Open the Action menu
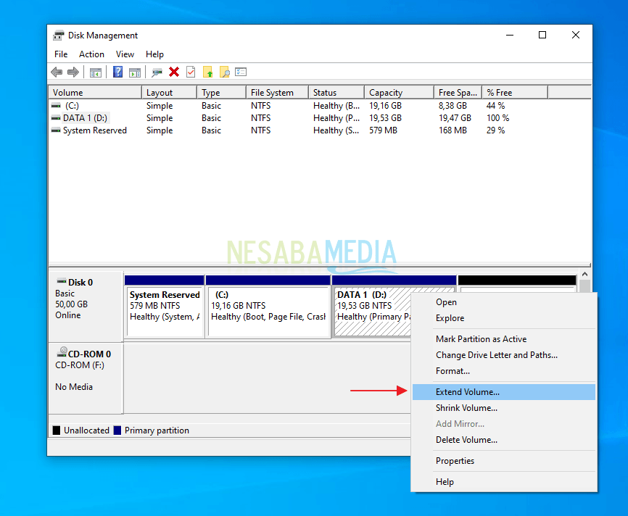The width and height of the screenshot is (628, 516). point(91,54)
